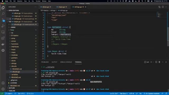Open the Explorer view in the activity bar
Image resolution: width=169 pixels, height=95 pixels.
[3, 8]
